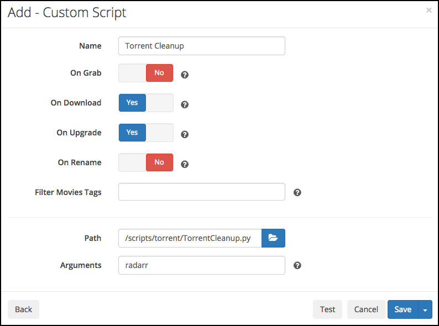Expand the Save button dropdown arrow
This screenshot has width=439, height=326.
point(425,309)
